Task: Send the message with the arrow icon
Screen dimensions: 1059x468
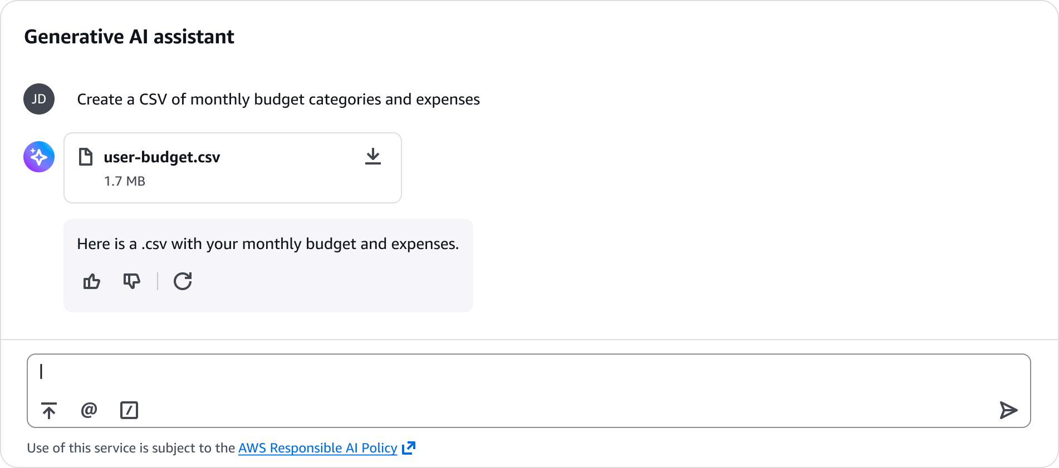Action: point(1008,410)
